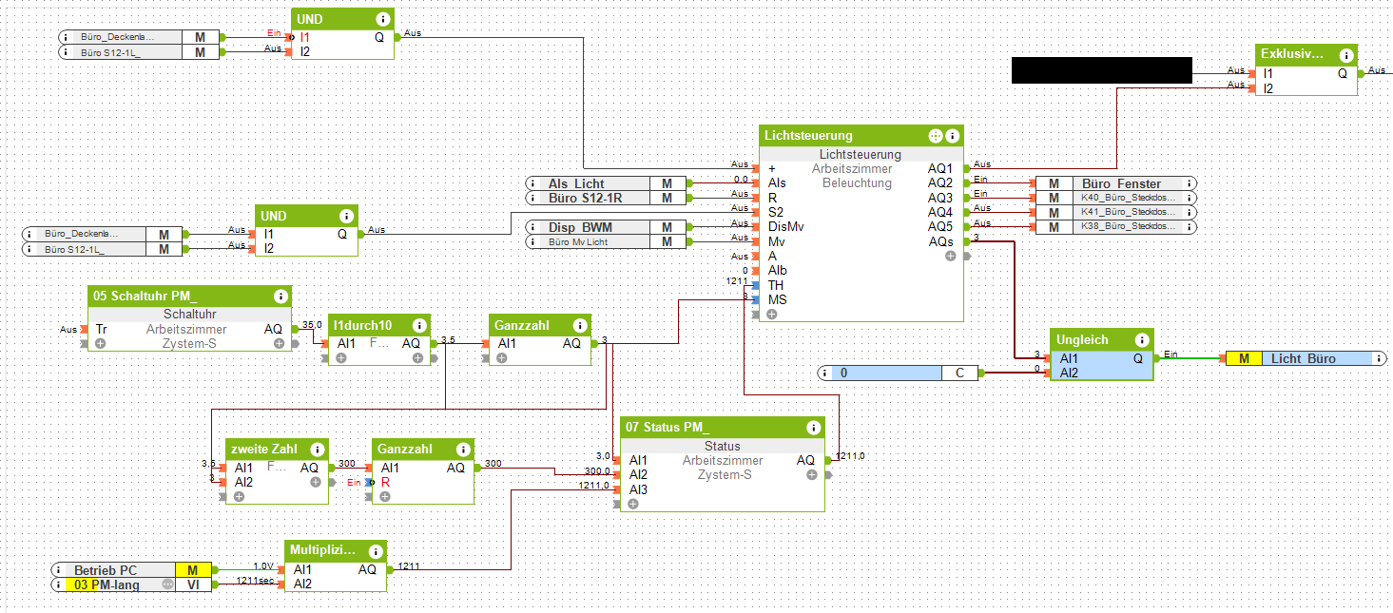Click info icon of Büro_Fenster output marker

1190,183
